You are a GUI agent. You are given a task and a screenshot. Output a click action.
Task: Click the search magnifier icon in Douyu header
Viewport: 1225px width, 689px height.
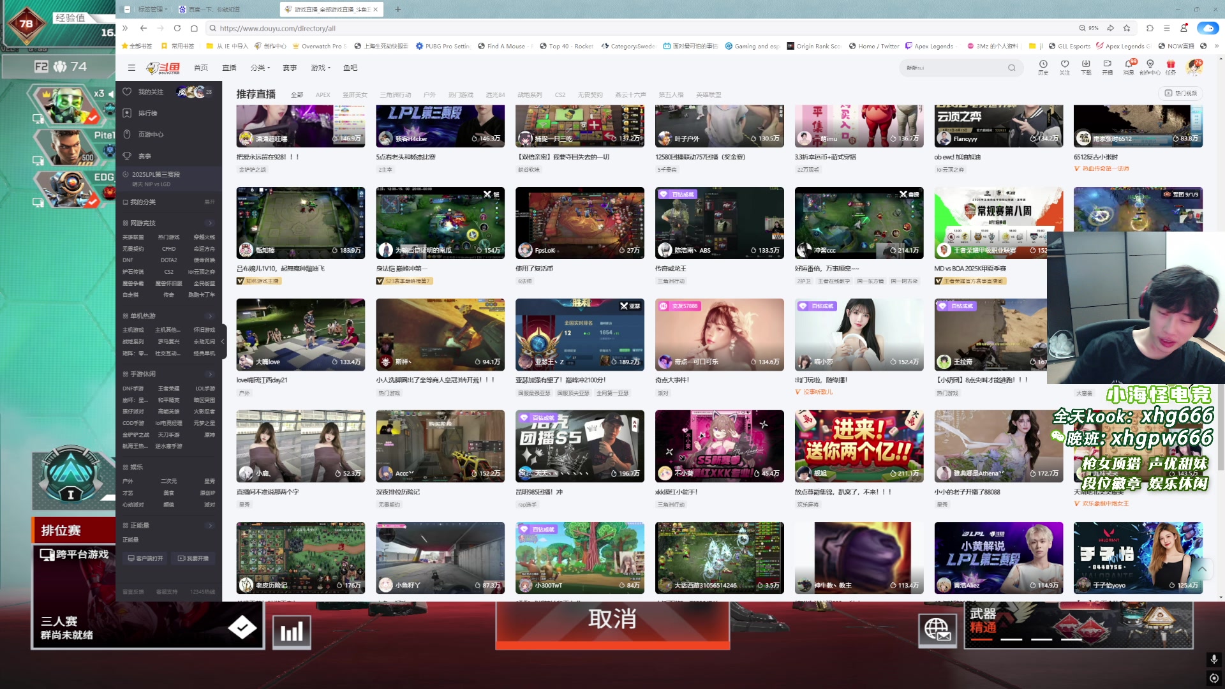pos(1011,68)
